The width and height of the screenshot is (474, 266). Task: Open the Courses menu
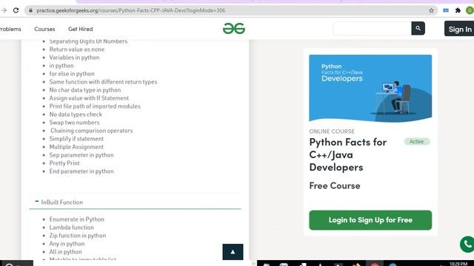(44, 30)
